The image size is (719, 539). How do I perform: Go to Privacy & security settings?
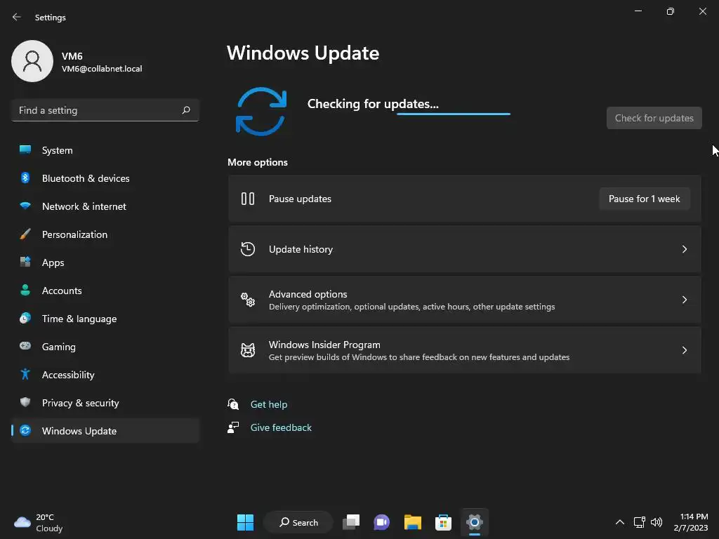[80, 403]
